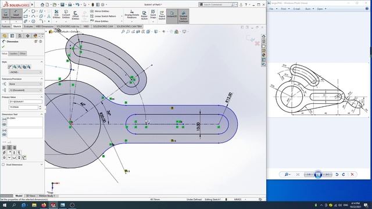Collapse the Tolerance/Precision section

(x=41, y=79)
